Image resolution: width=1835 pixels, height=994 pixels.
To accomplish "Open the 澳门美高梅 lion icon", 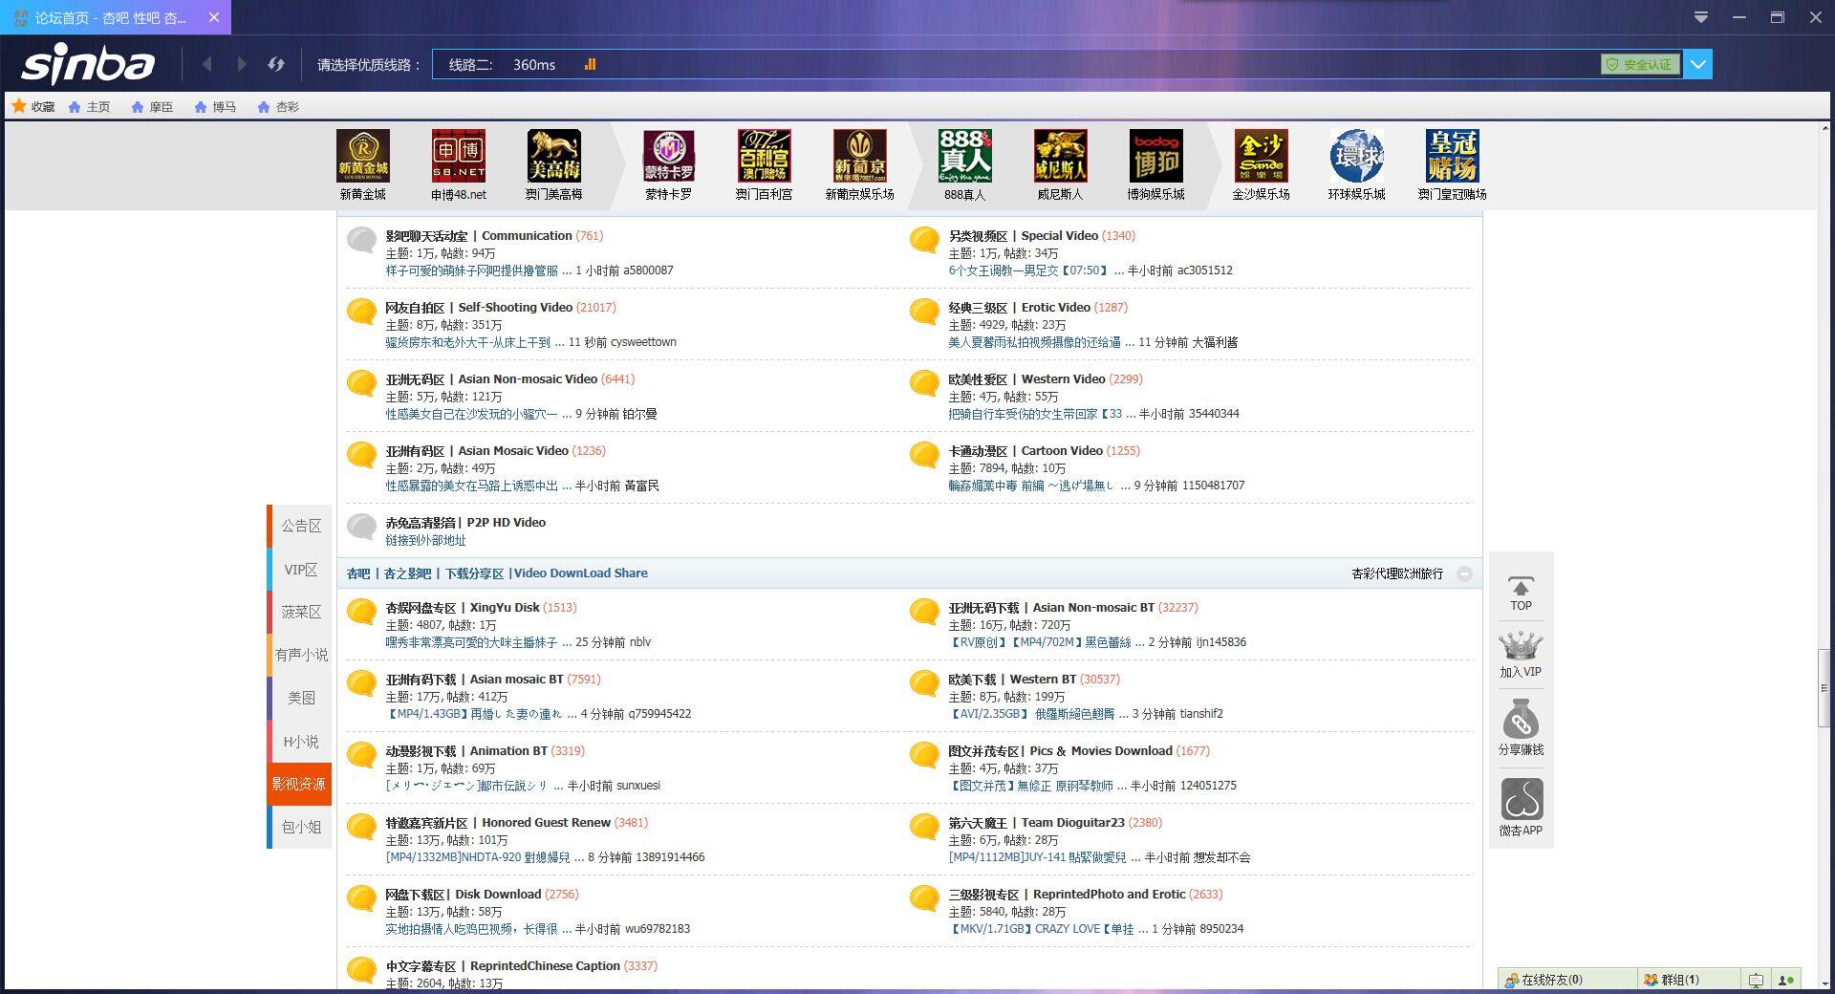I will pos(554,156).
